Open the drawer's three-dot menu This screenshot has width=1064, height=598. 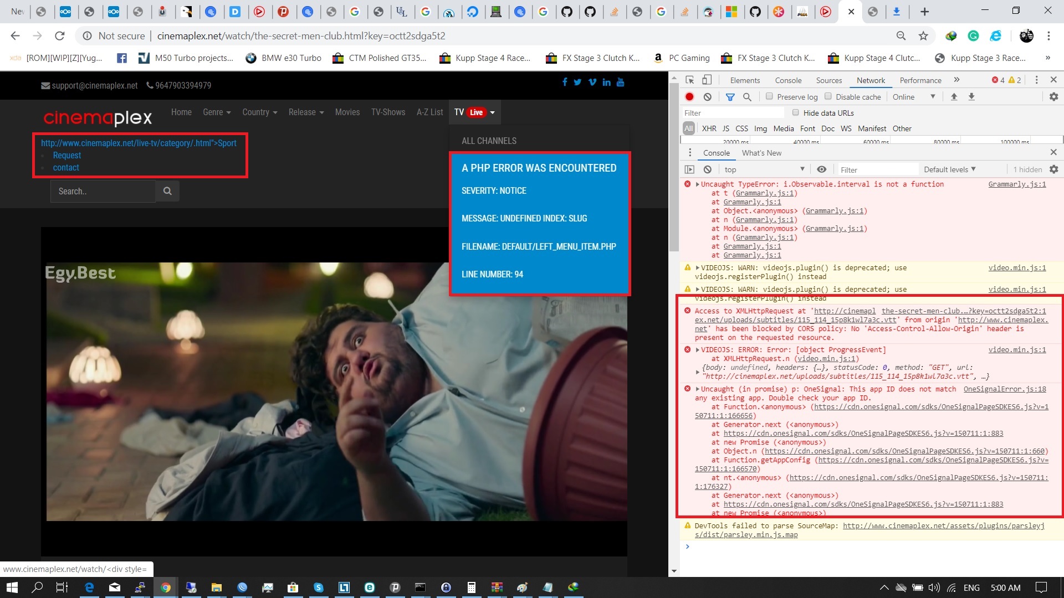tap(690, 153)
